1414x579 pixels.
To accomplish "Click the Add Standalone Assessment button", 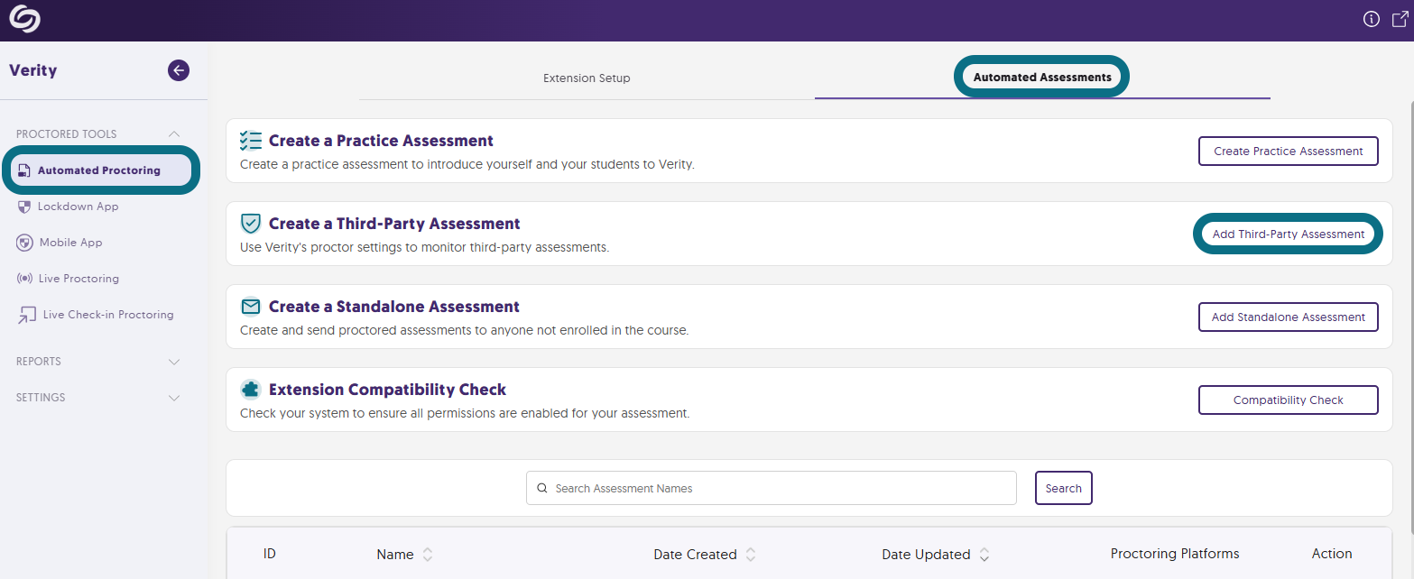I will pos(1288,317).
